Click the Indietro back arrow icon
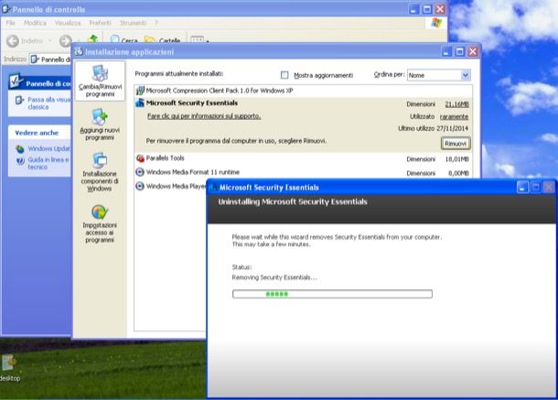Screen dimensions: 558x400 click(x=13, y=40)
